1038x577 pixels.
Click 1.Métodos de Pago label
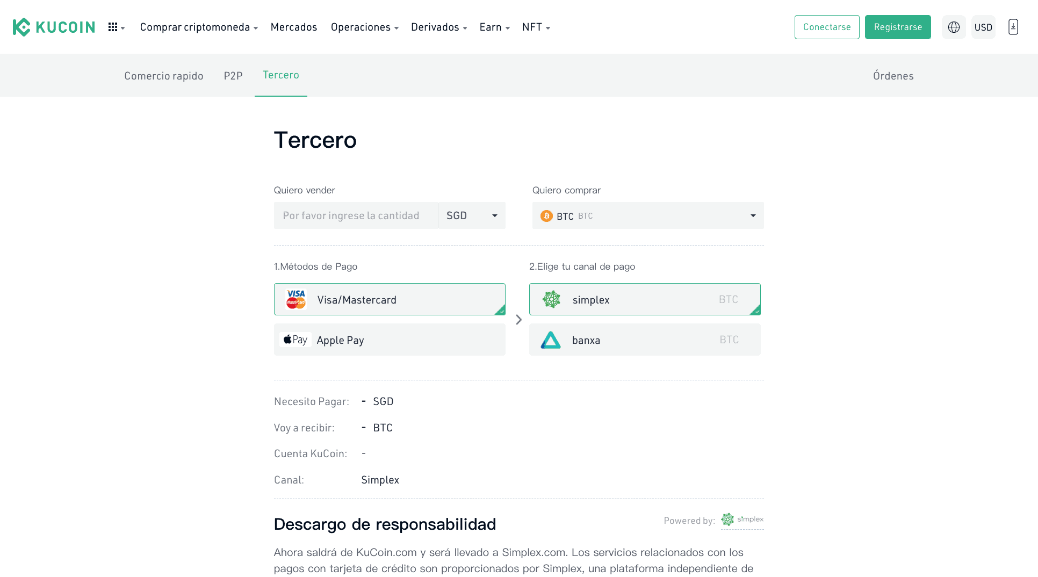click(315, 266)
